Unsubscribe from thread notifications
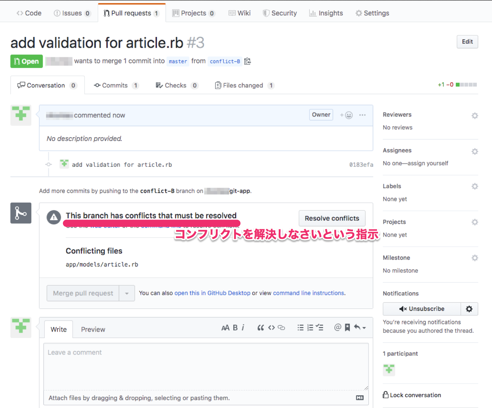The height and width of the screenshot is (408, 492). [x=421, y=309]
